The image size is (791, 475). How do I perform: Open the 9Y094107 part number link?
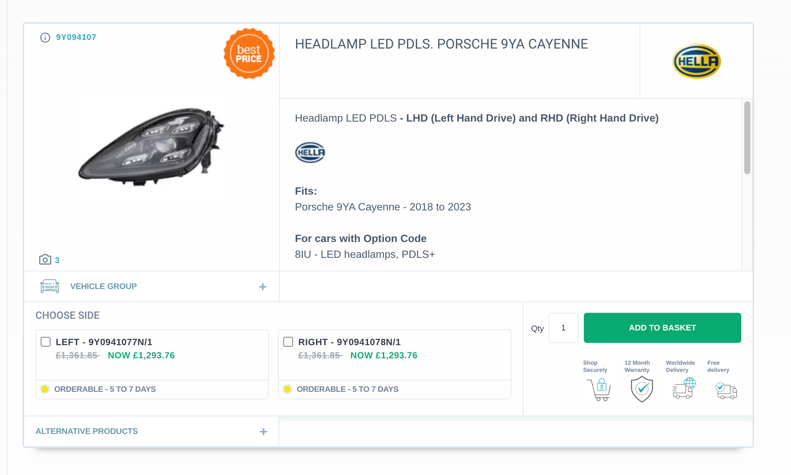[76, 37]
